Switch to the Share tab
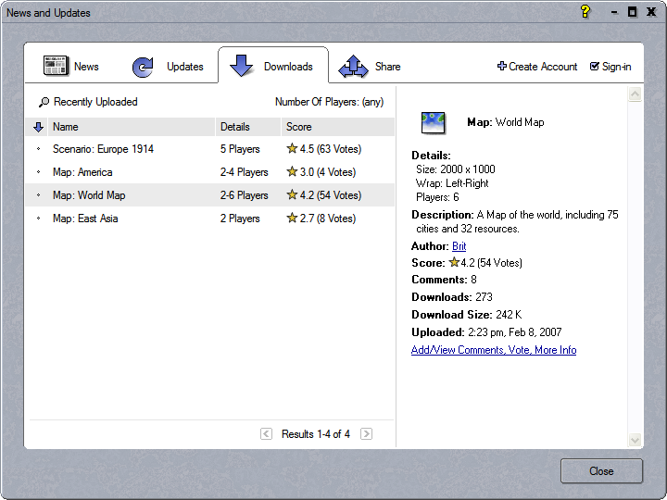Viewport: 667px width, 500px height. (x=387, y=67)
